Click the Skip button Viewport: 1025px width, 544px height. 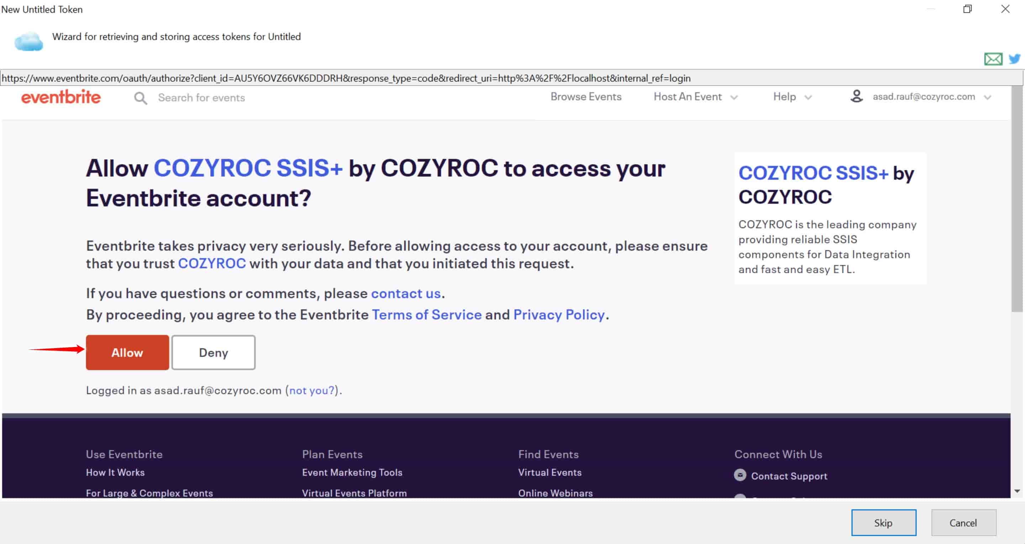point(883,523)
